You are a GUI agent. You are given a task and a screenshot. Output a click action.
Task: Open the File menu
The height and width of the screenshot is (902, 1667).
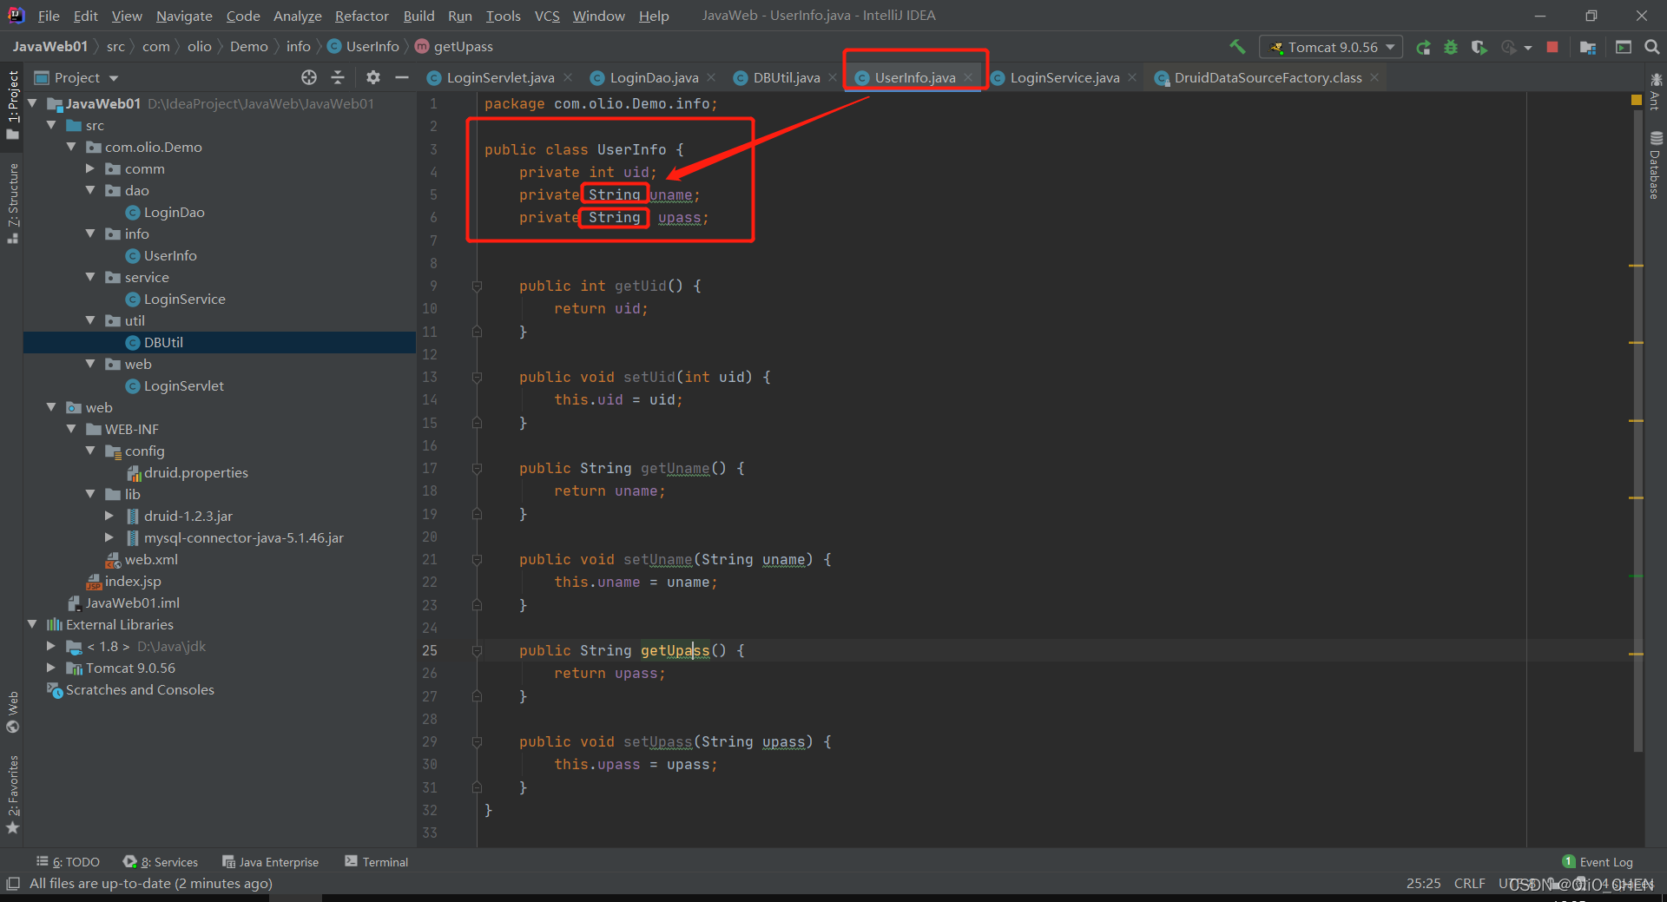(x=49, y=16)
